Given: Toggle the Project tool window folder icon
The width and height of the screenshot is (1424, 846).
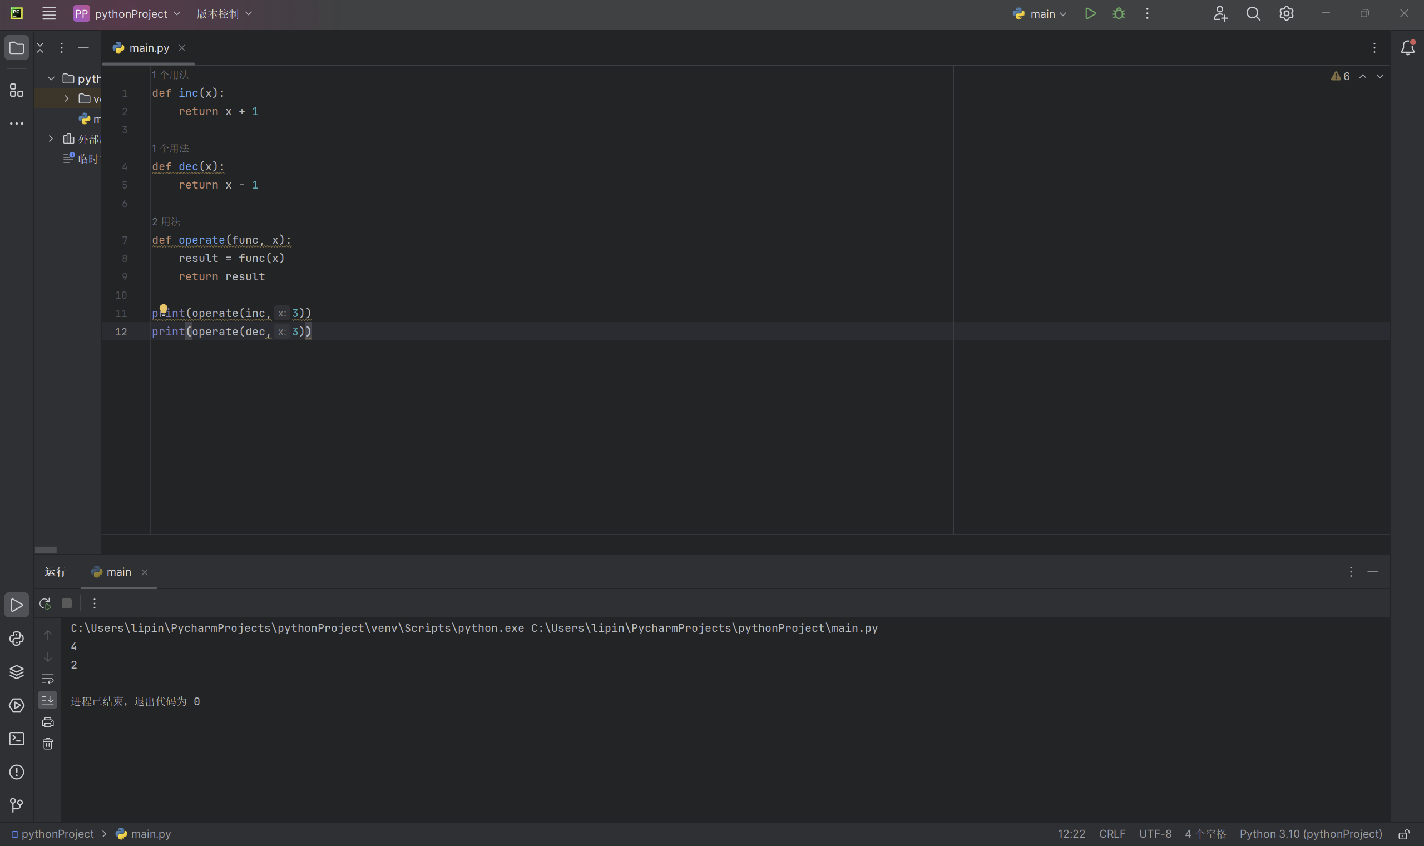Looking at the screenshot, I should [17, 48].
